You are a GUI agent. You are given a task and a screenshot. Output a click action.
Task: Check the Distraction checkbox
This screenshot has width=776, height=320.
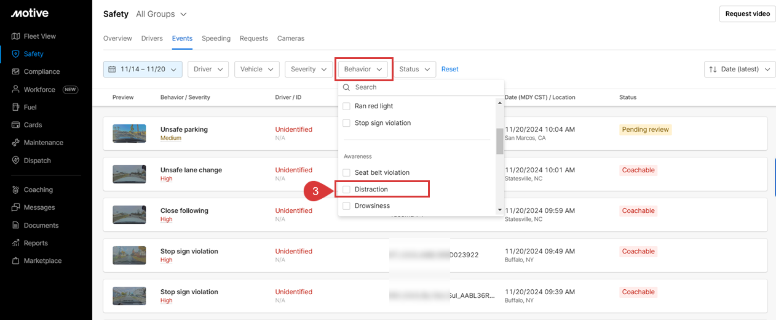[346, 190]
